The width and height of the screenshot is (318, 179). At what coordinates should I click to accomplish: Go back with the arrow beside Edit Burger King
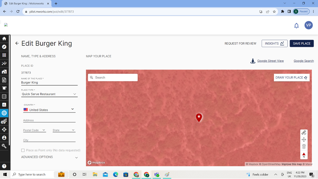pyautogui.click(x=17, y=43)
